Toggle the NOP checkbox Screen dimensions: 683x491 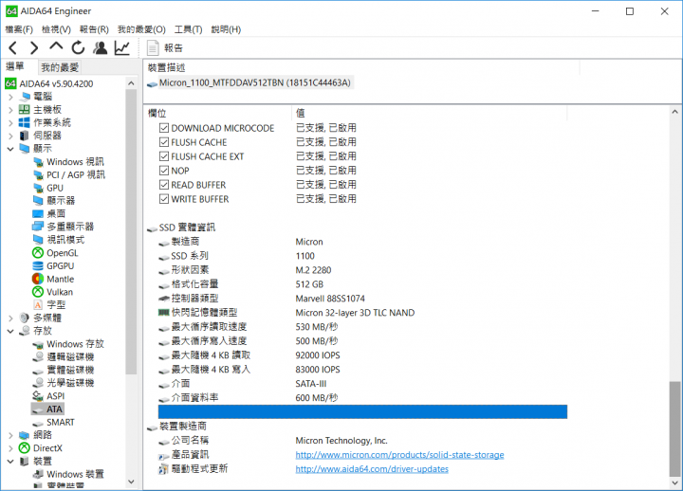tap(164, 171)
